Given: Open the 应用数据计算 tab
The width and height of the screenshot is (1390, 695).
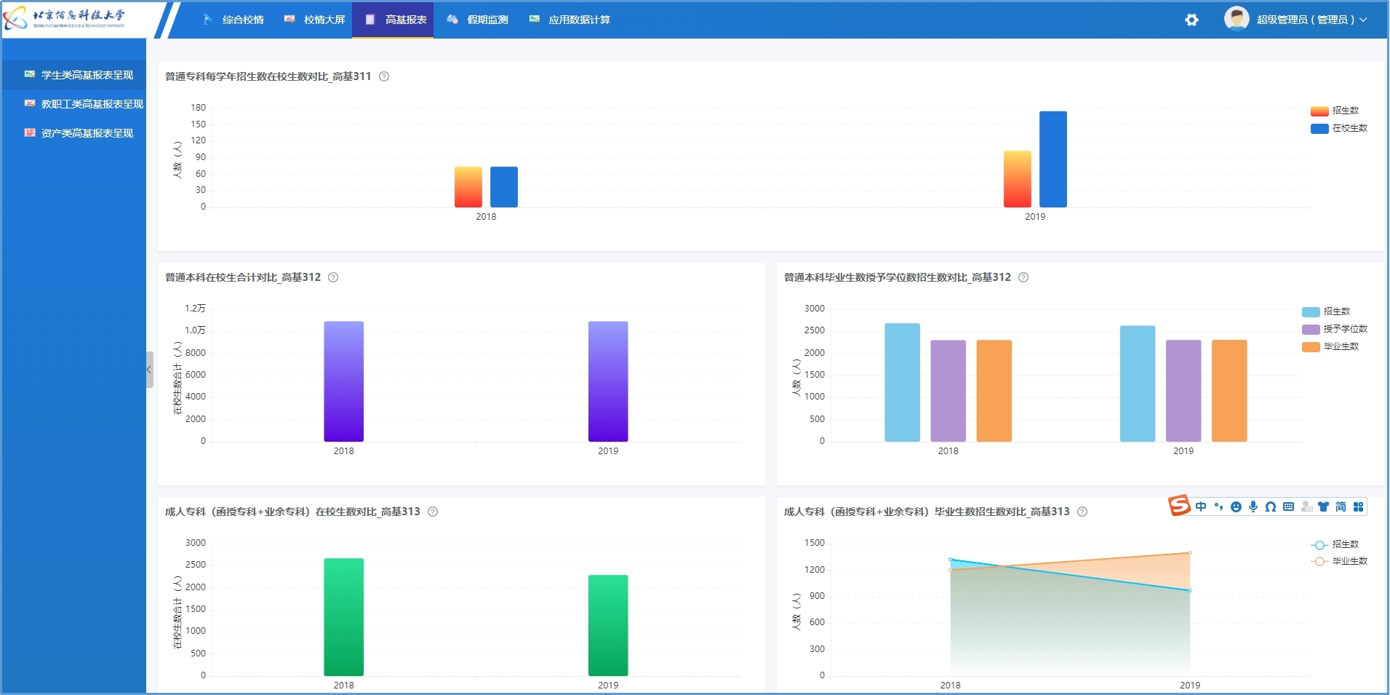Looking at the screenshot, I should (x=570, y=20).
